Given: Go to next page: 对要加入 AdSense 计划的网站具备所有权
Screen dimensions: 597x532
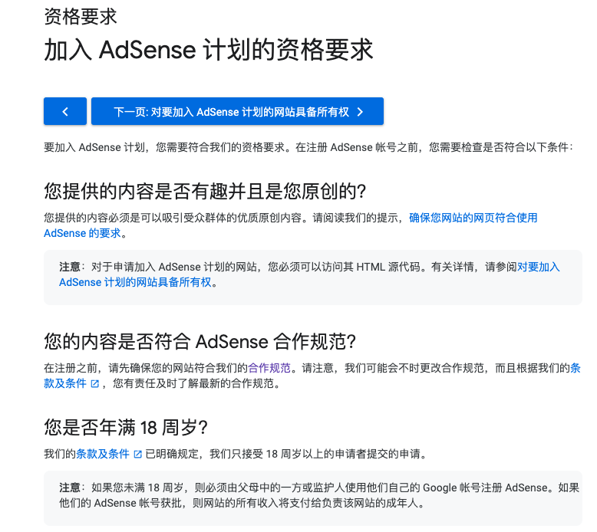Looking at the screenshot, I should (x=231, y=112).
